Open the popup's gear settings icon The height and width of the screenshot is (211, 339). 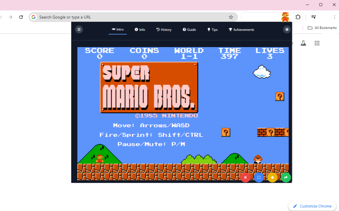(287, 30)
